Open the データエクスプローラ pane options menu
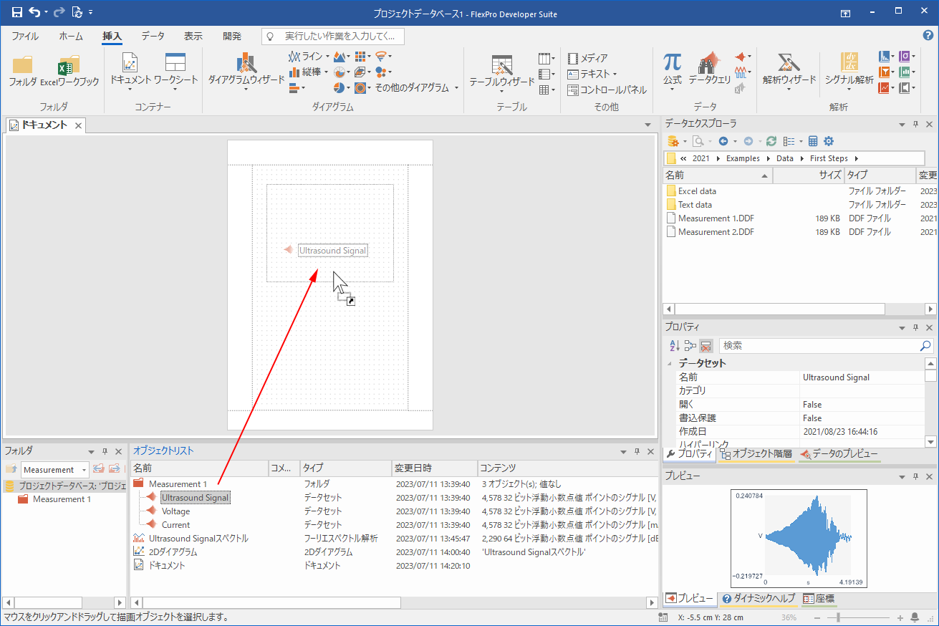939x626 pixels. pos(902,125)
